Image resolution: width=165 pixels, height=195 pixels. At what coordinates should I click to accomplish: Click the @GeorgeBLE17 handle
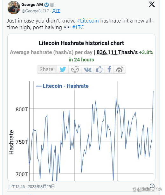tap(35, 11)
